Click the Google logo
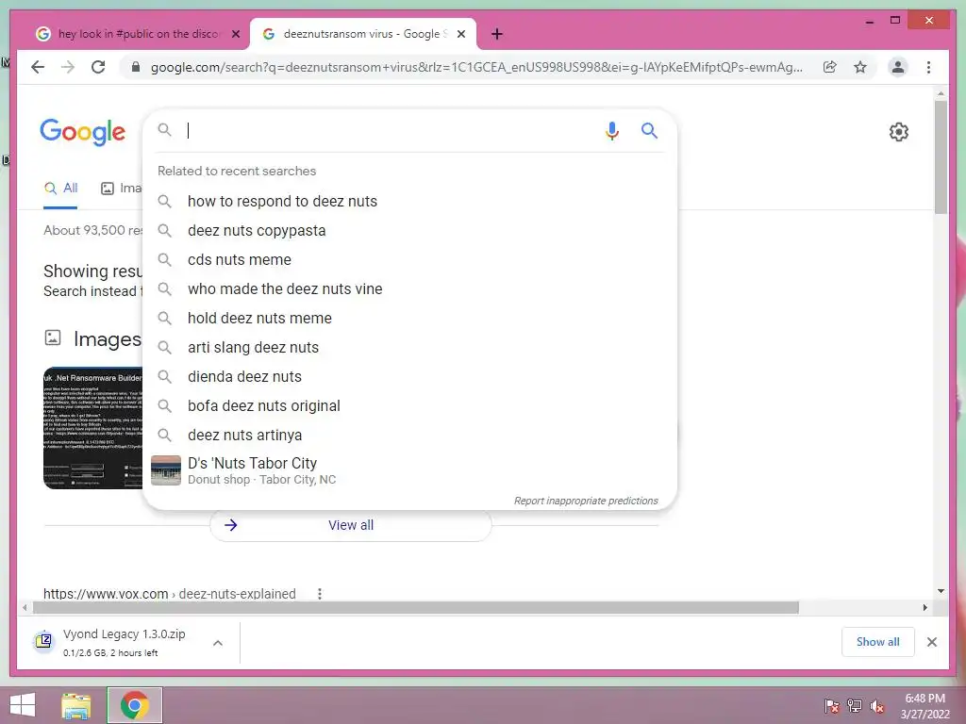966x724 pixels. (x=83, y=132)
